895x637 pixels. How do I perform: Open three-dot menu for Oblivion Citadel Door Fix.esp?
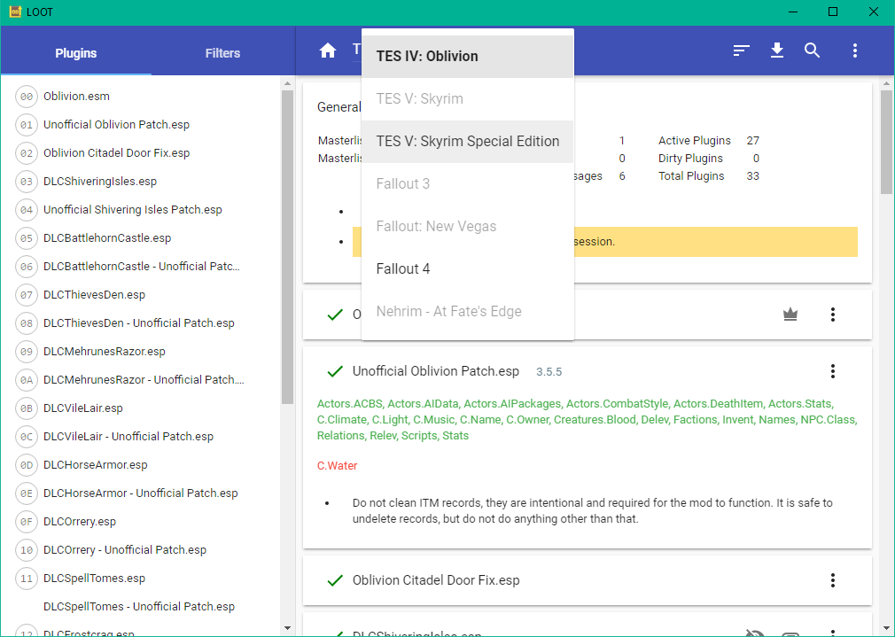pos(833,580)
